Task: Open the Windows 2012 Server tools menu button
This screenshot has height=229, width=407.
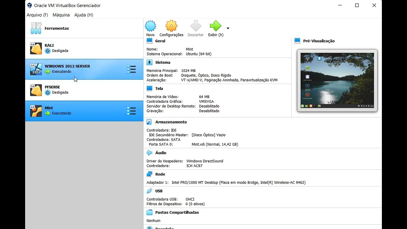Action: point(131,69)
